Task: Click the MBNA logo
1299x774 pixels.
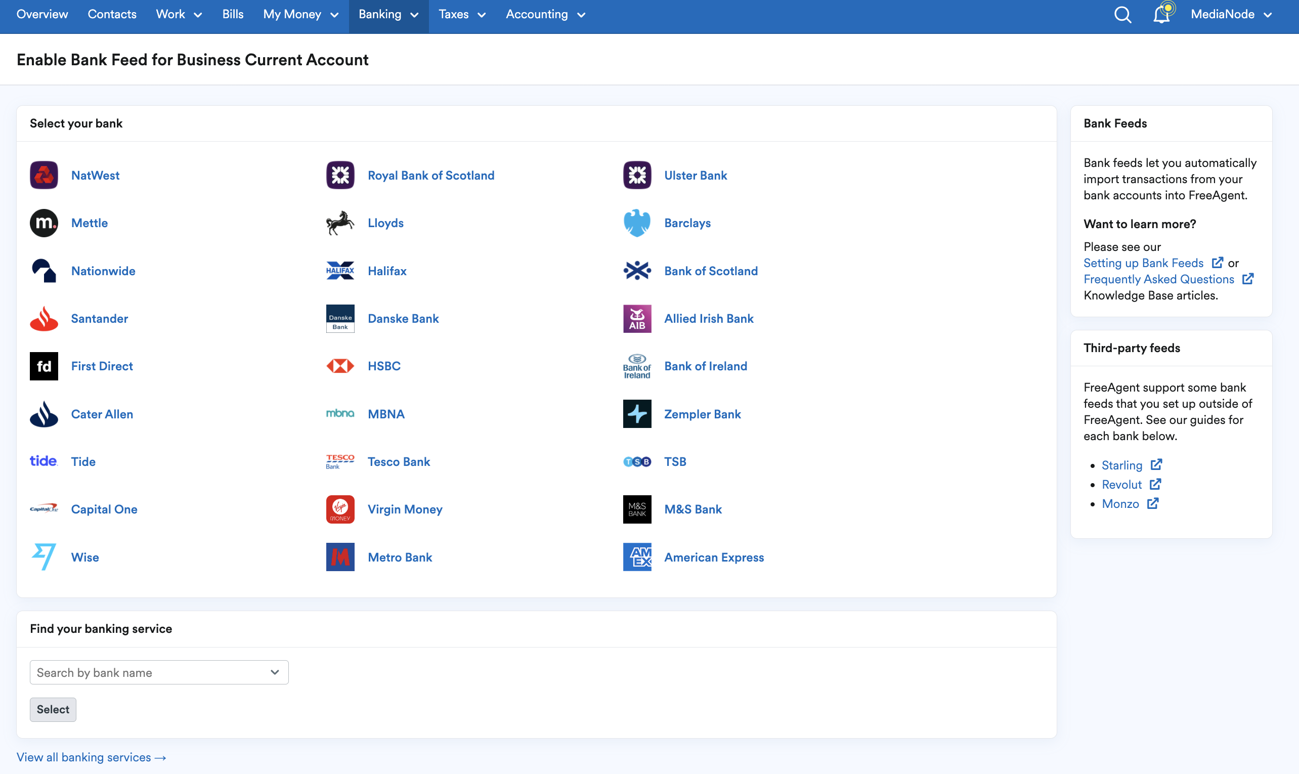Action: coord(340,414)
